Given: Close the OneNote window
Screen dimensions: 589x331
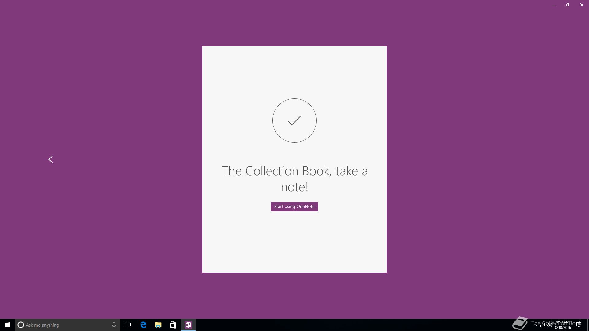Looking at the screenshot, I should [582, 5].
